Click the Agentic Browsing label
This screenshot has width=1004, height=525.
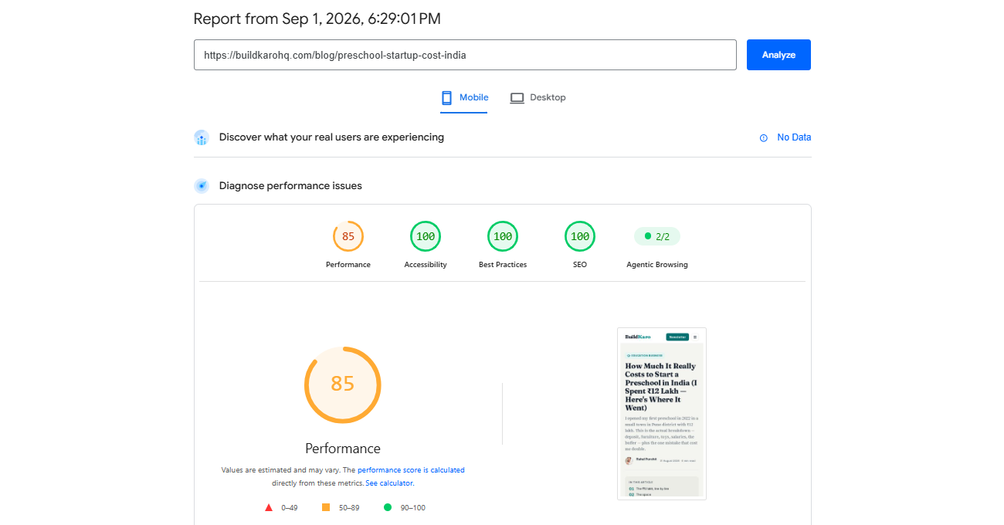click(657, 265)
